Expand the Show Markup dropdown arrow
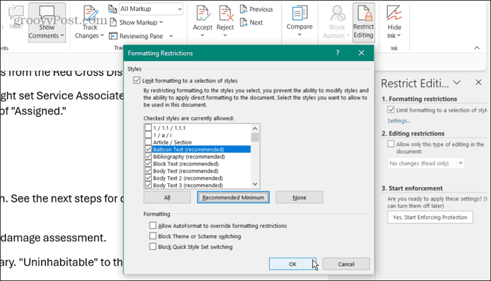Image resolution: width=491 pixels, height=281 pixels. pyautogui.click(x=161, y=22)
